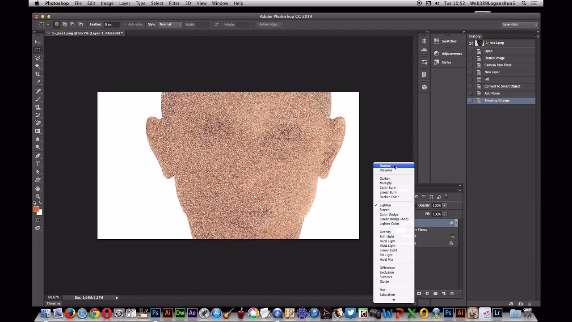Open the Opacity dropdown arrow
572x322 pixels.
pos(444,205)
